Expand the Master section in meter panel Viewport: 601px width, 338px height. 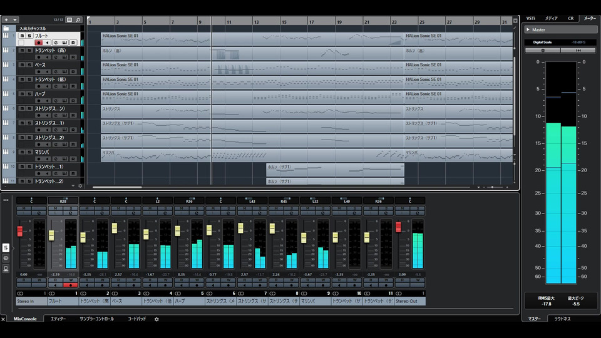click(528, 29)
